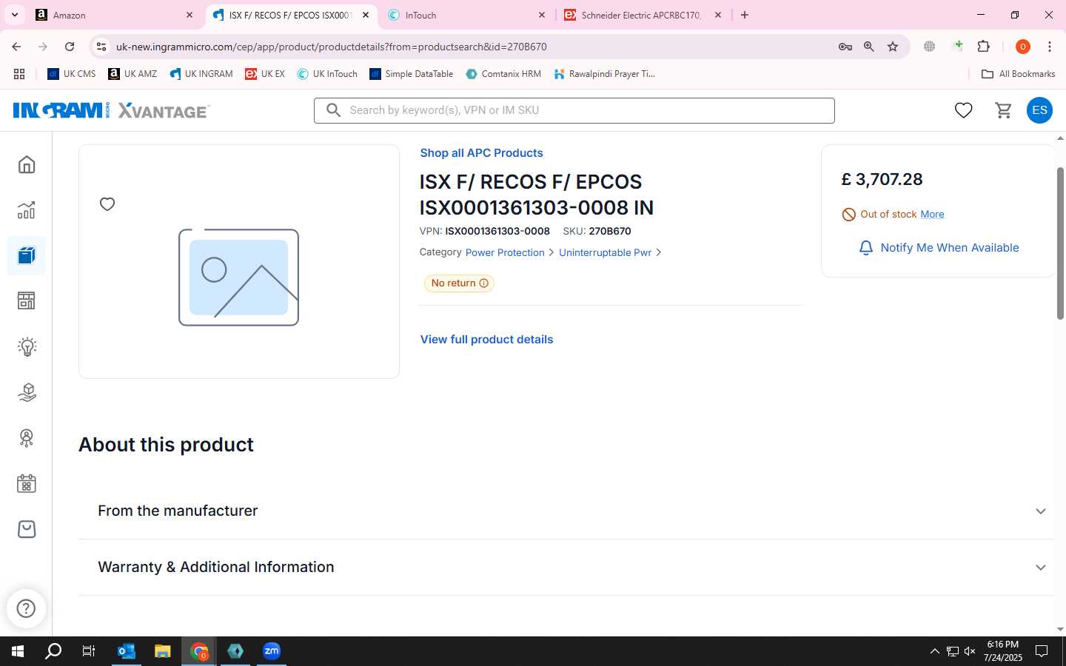Go back to the previous page
The width and height of the screenshot is (1066, 666).
pyautogui.click(x=16, y=47)
